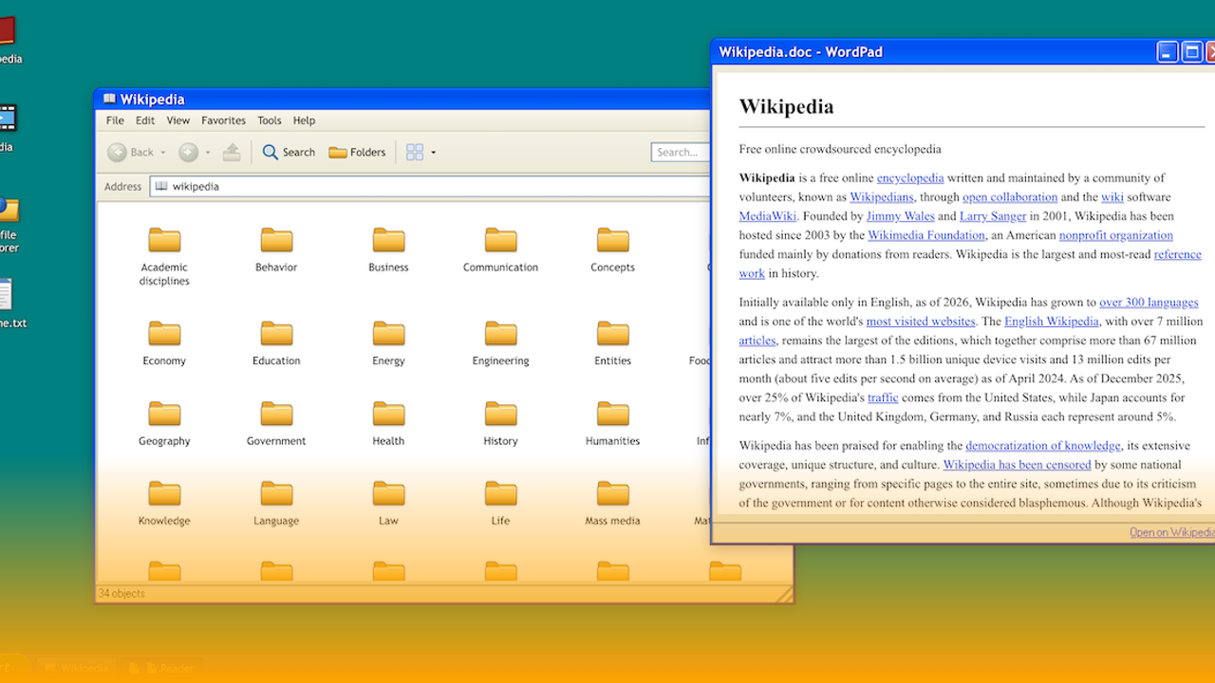Screen dimensions: 1215x683
Task: Open the Concepts folder
Action: click(x=612, y=249)
